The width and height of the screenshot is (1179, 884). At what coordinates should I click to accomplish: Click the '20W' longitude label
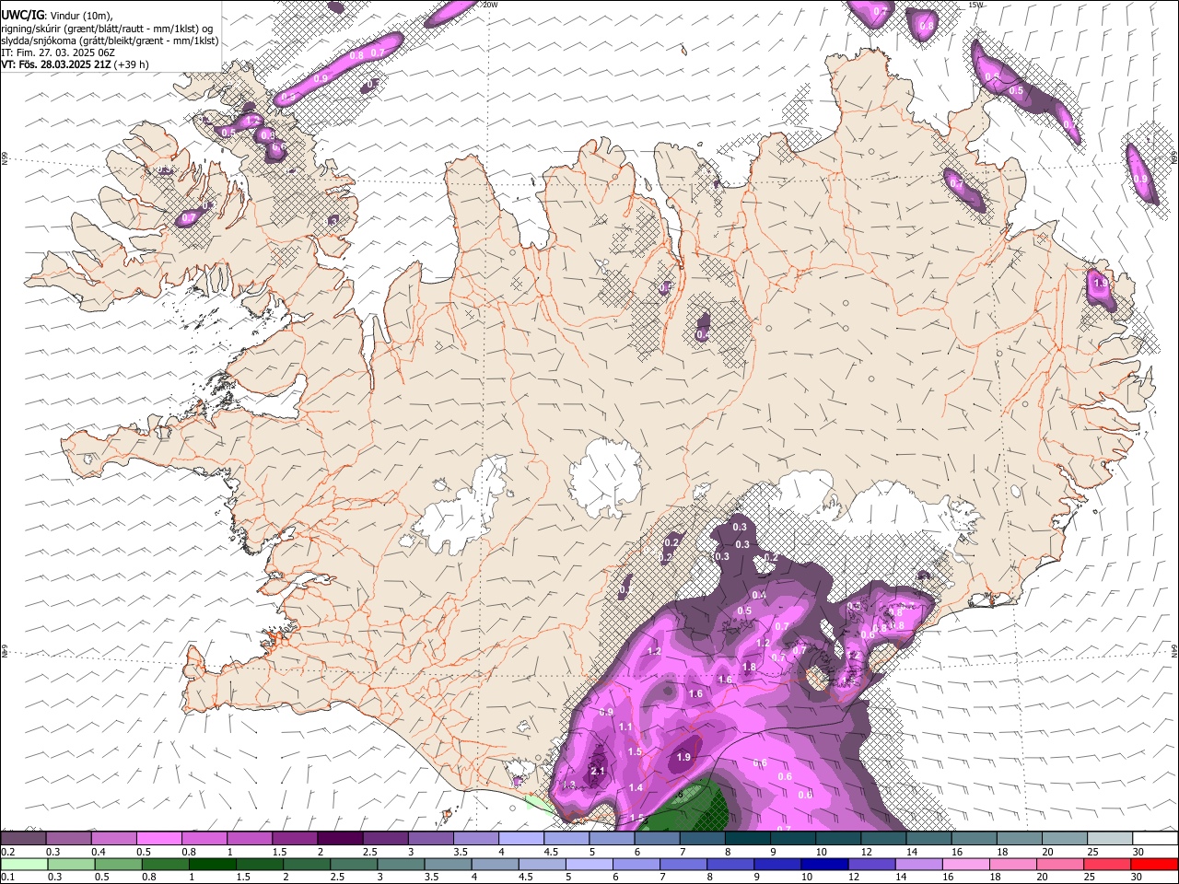point(490,5)
